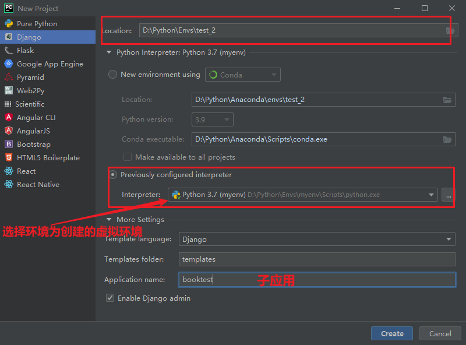Browse folder for conda environment location
The width and height of the screenshot is (466, 345).
coord(447,100)
